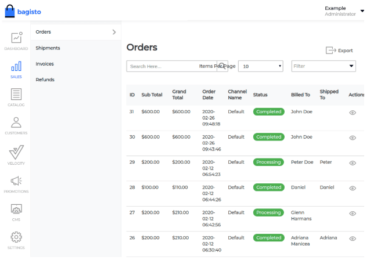Image resolution: width=381 pixels, height=260 pixels.
Task: Click grand total $110.00 of order 28
Action: pyautogui.click(x=180, y=187)
